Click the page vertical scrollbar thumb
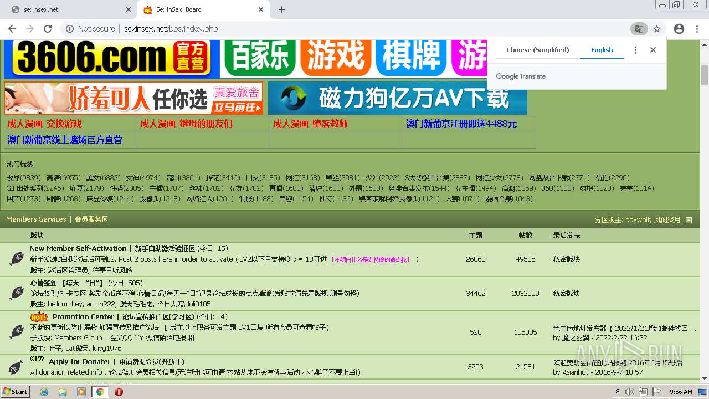The height and width of the screenshot is (399, 709). tap(705, 75)
